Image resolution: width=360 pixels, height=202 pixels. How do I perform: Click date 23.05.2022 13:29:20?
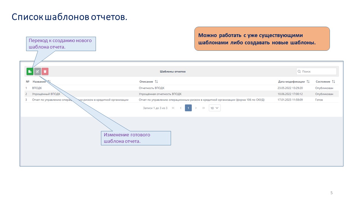[x=290, y=88]
